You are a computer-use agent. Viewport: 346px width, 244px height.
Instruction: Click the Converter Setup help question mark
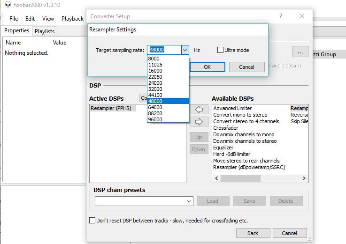click(280, 16)
